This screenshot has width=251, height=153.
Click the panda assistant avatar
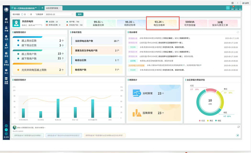(14, 127)
